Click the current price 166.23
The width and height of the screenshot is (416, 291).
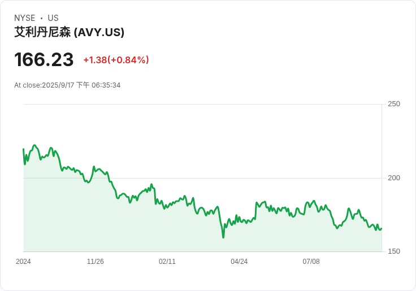tap(44, 59)
